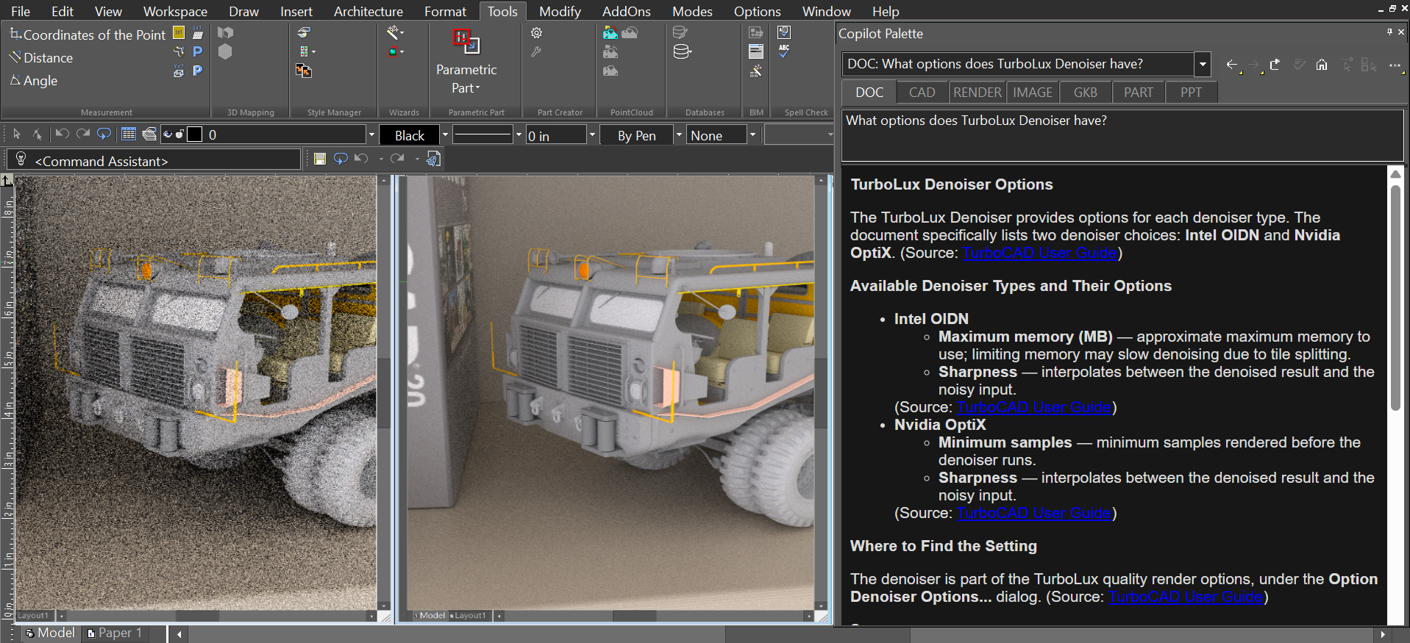
Task: Open the Architecture menu
Action: (368, 11)
